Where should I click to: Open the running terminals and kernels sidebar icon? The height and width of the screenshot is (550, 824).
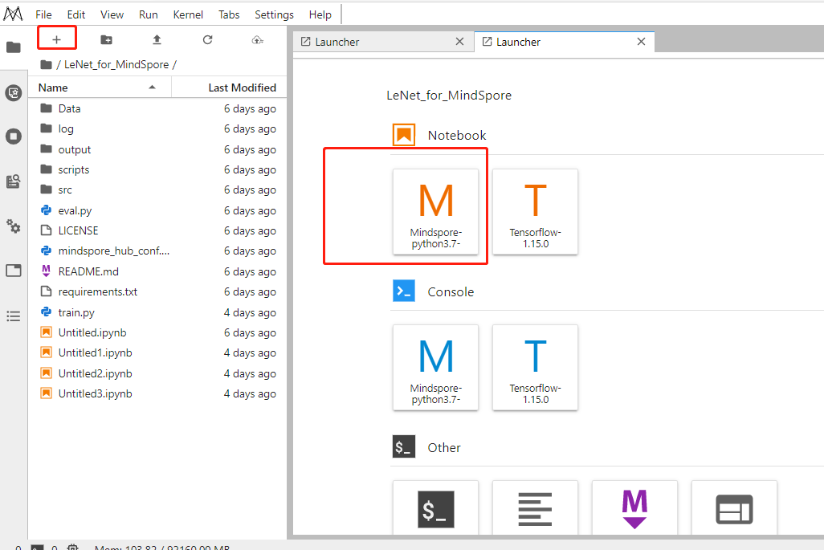tap(14, 136)
